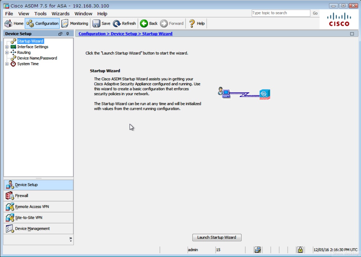
Task: Click the topic search field
Action: point(281,13)
